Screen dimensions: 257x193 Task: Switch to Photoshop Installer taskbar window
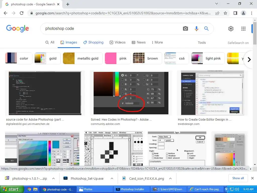pyautogui.click(x=132, y=189)
